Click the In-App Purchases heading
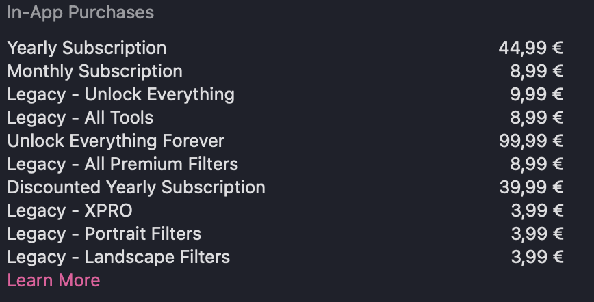The height and width of the screenshot is (302, 594). point(81,12)
